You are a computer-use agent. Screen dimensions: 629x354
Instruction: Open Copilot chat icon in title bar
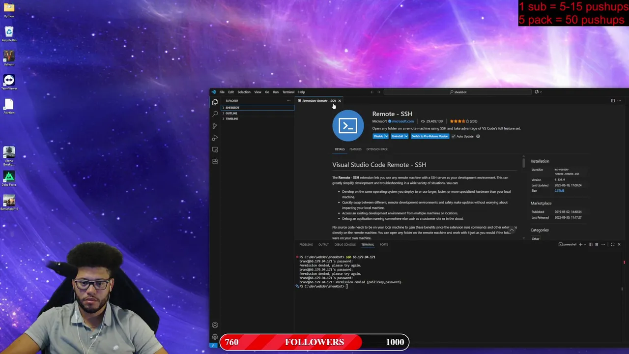coord(536,92)
